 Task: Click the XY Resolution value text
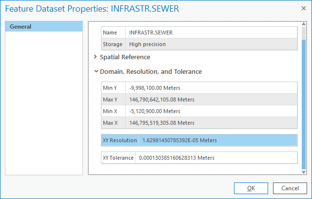pyautogui.click(x=179, y=140)
